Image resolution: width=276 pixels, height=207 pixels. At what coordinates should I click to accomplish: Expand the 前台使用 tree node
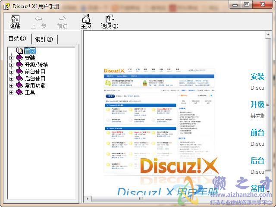[x=11, y=72]
